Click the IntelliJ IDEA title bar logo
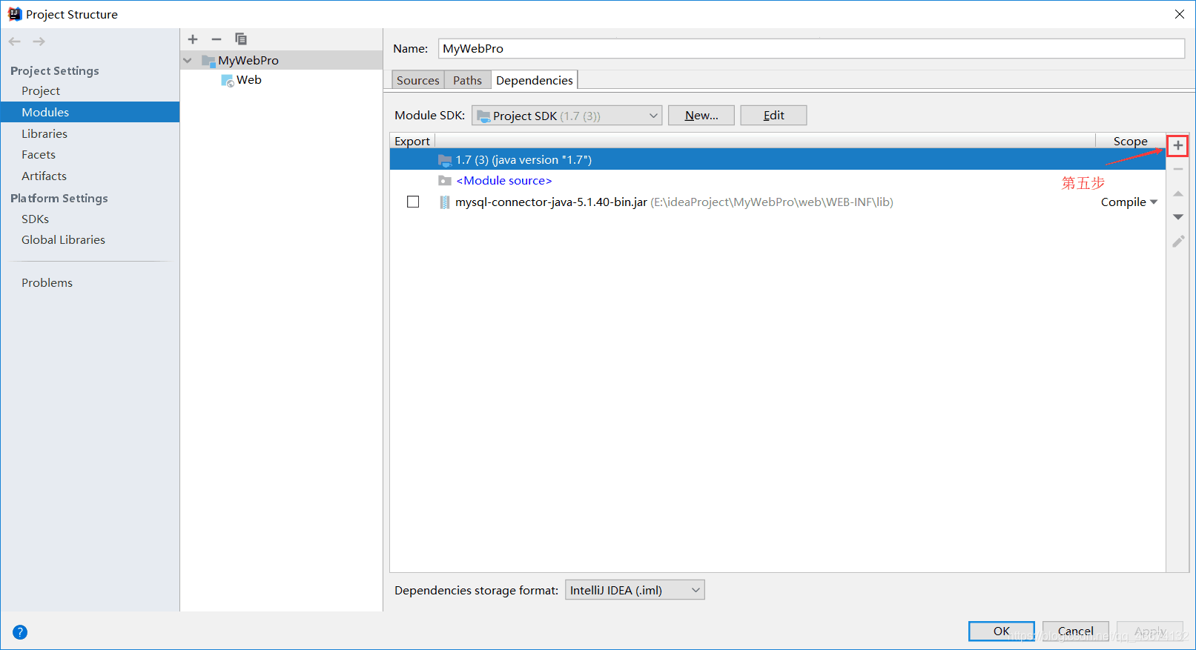 pos(14,14)
